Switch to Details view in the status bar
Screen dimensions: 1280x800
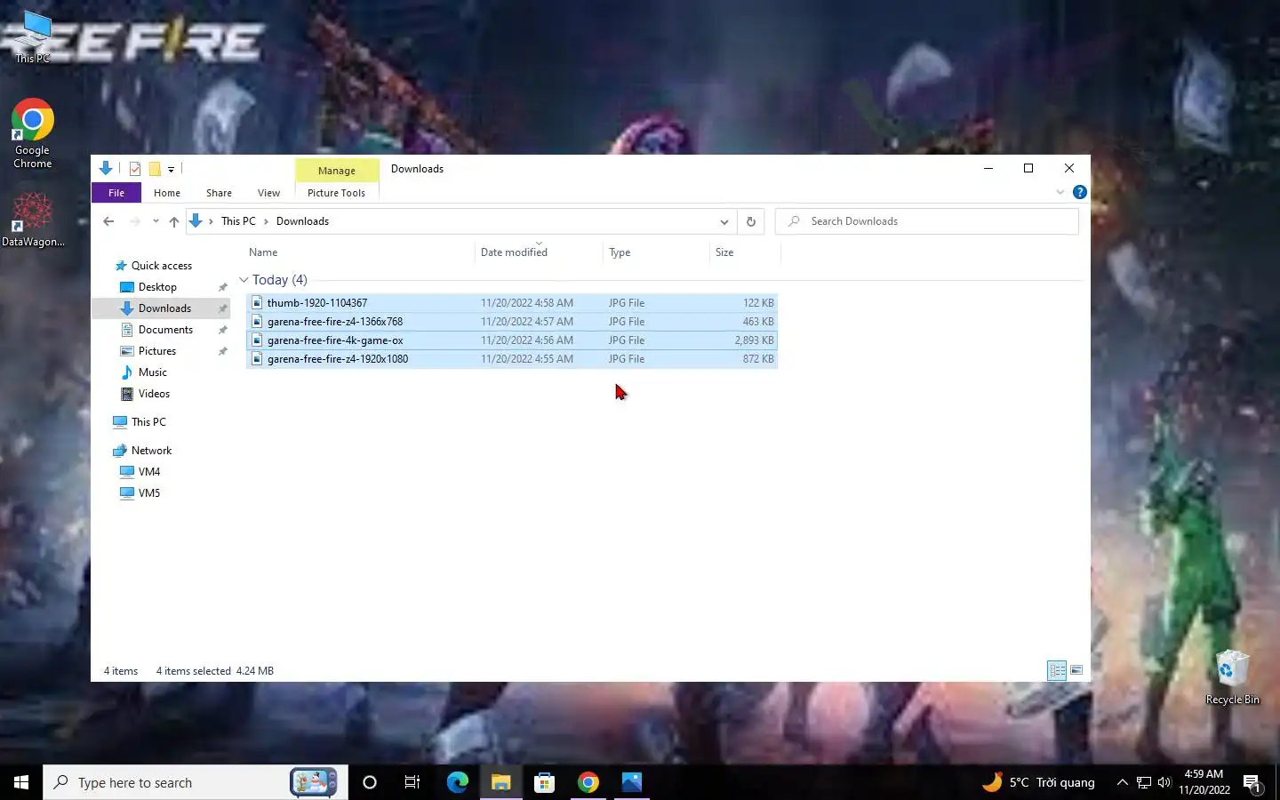click(x=1057, y=670)
